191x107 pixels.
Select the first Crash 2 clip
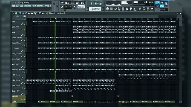pyautogui.click(x=43, y=102)
